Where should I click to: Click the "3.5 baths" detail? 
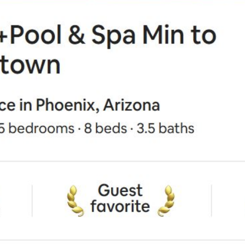point(165,128)
